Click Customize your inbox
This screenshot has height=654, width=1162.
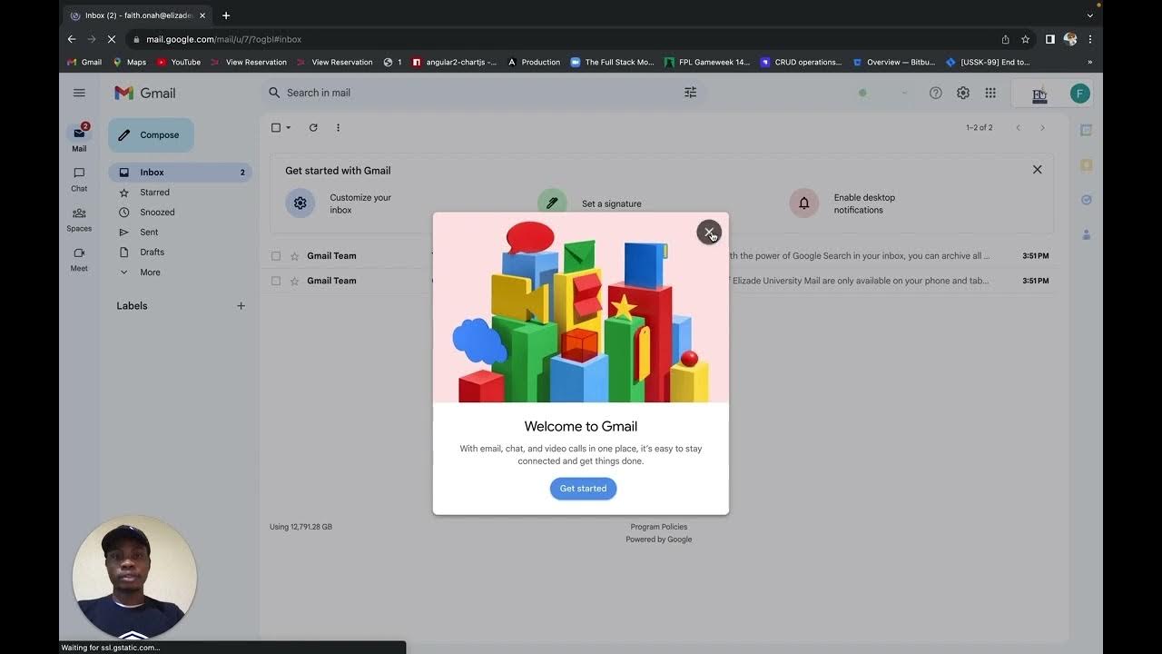(360, 203)
